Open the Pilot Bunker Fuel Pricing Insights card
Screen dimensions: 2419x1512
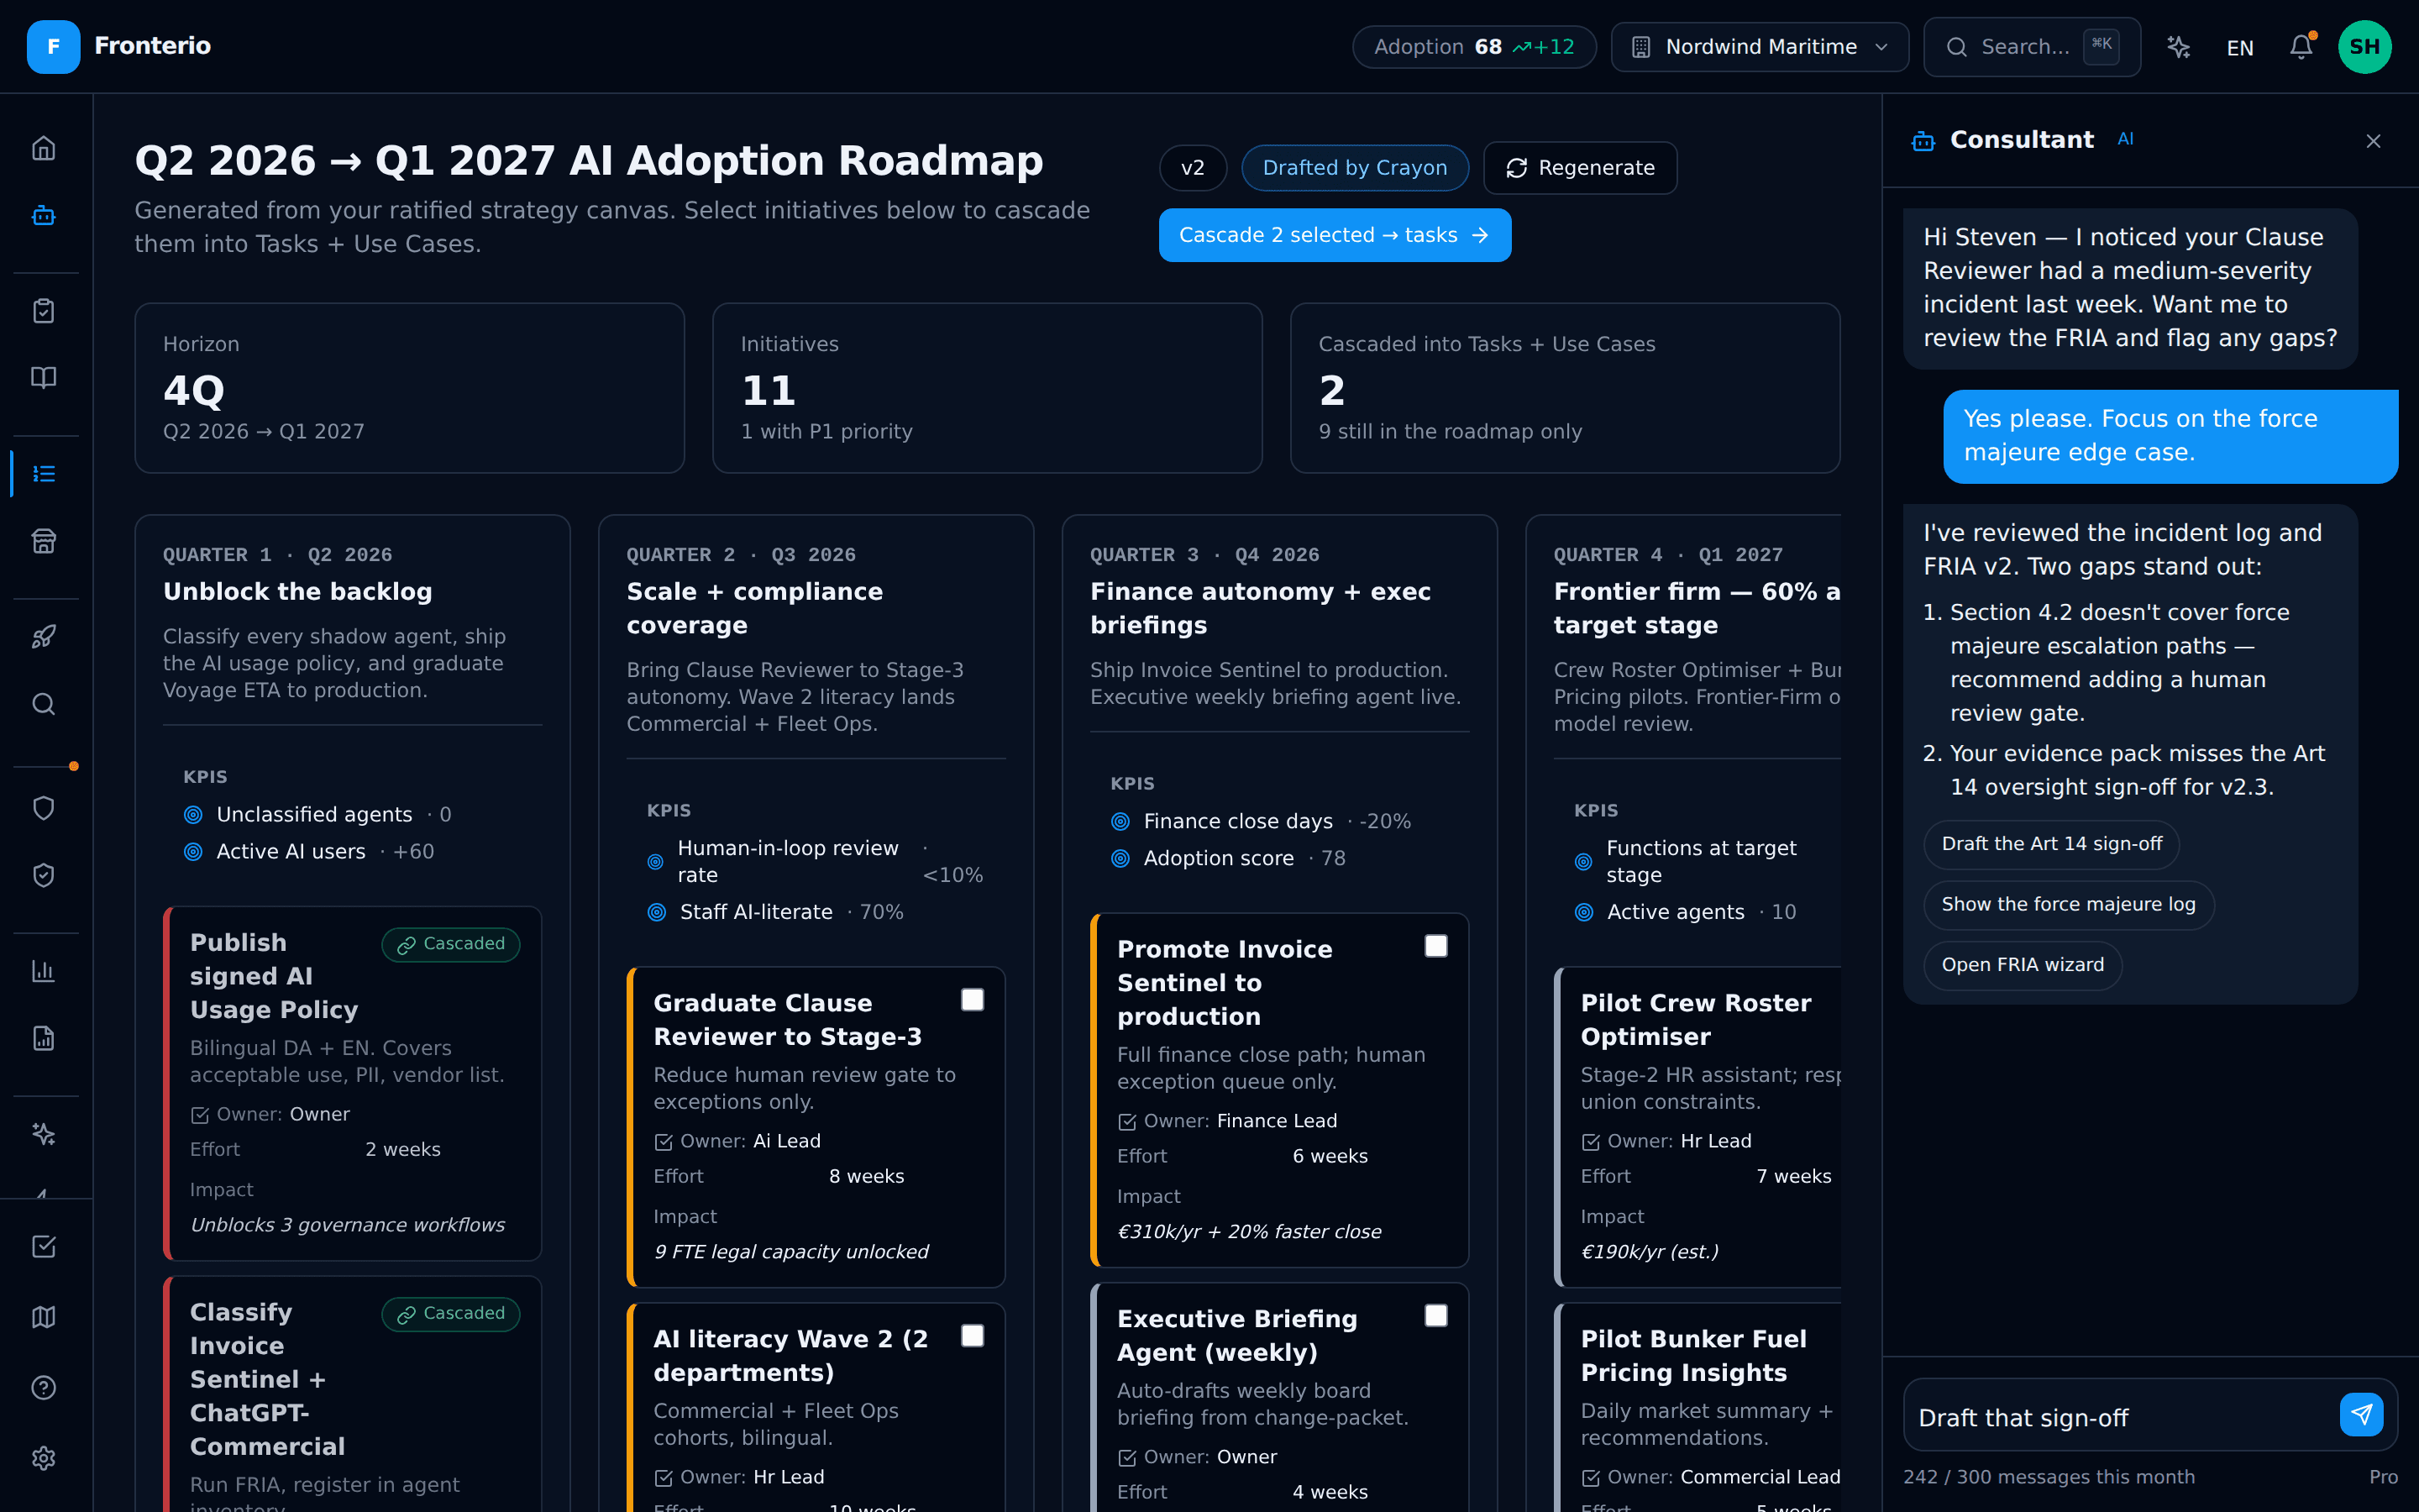point(1697,1407)
